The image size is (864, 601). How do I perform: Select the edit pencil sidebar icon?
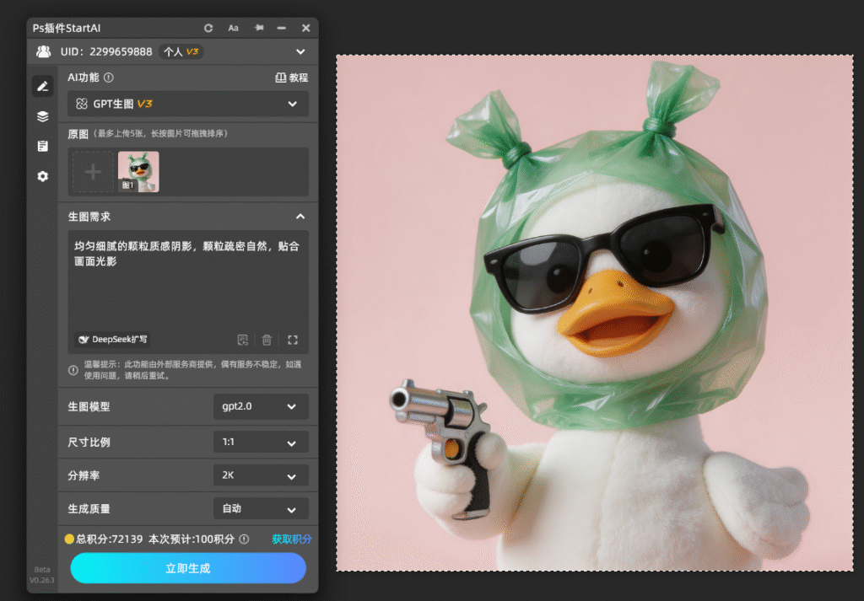[x=42, y=87]
